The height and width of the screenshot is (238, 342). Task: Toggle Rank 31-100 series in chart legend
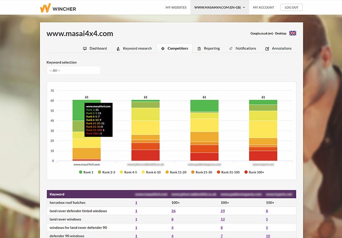click(228, 172)
